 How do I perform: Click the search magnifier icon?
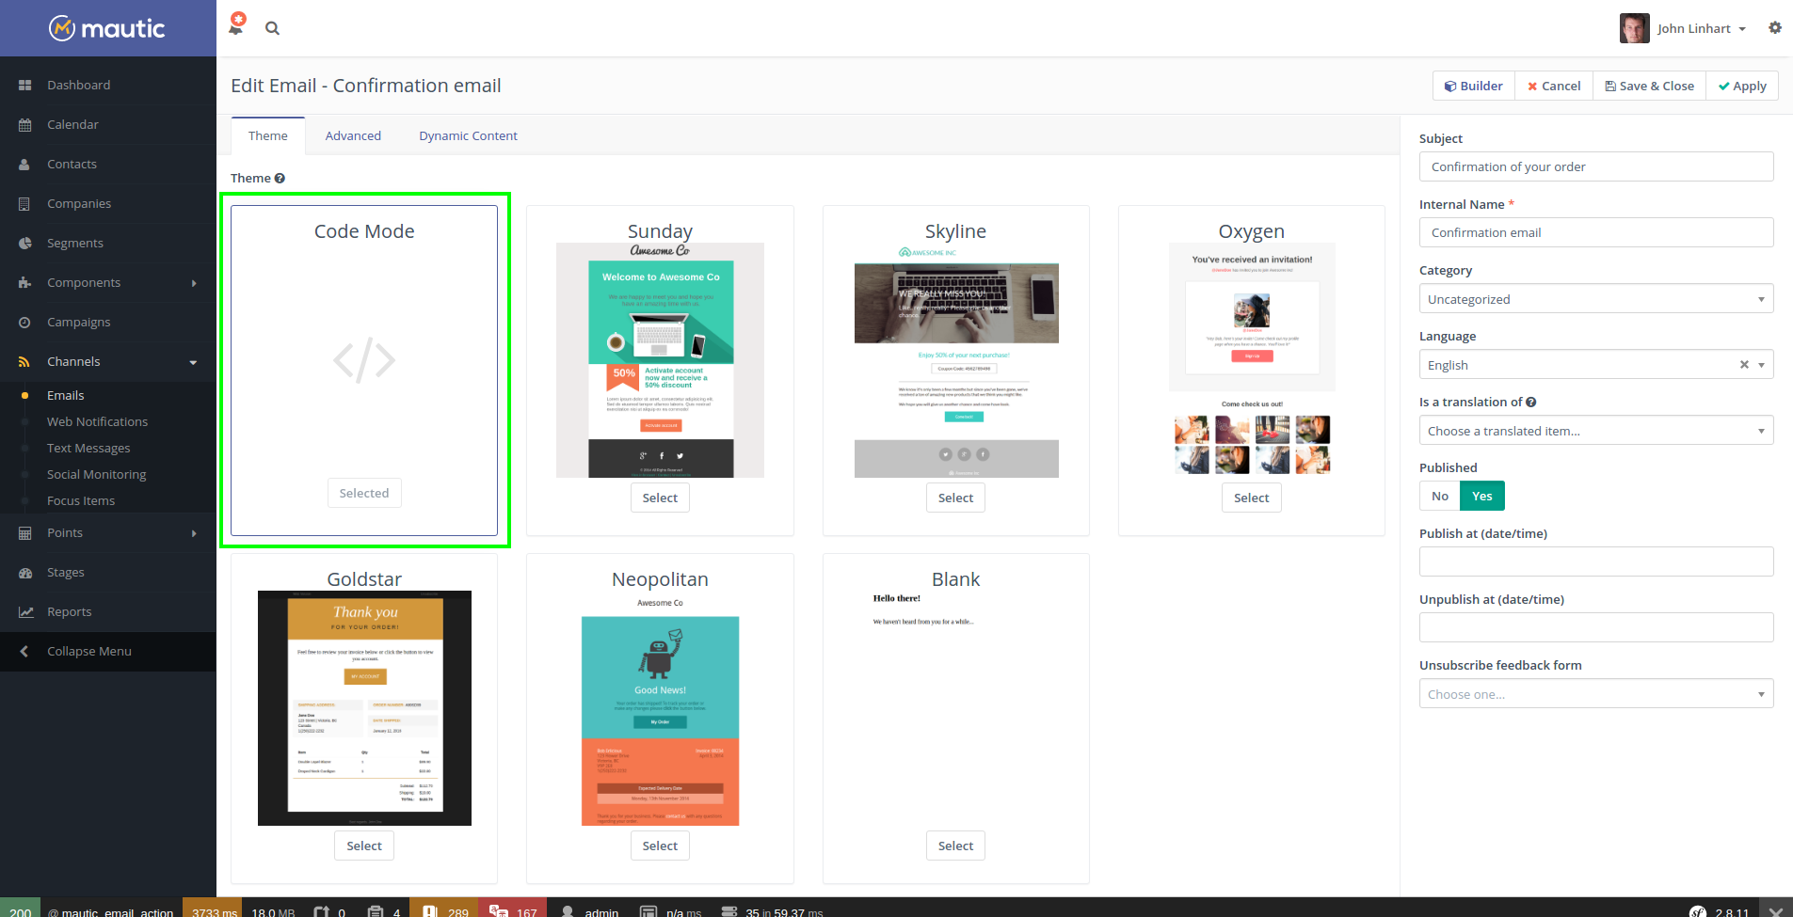(272, 28)
